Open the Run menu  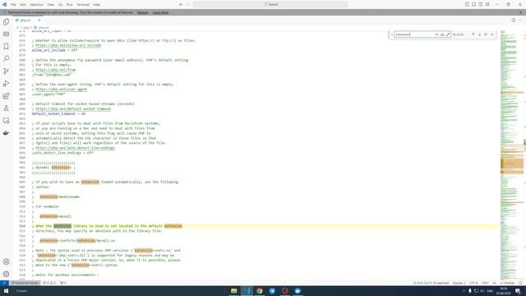[x=69, y=5]
